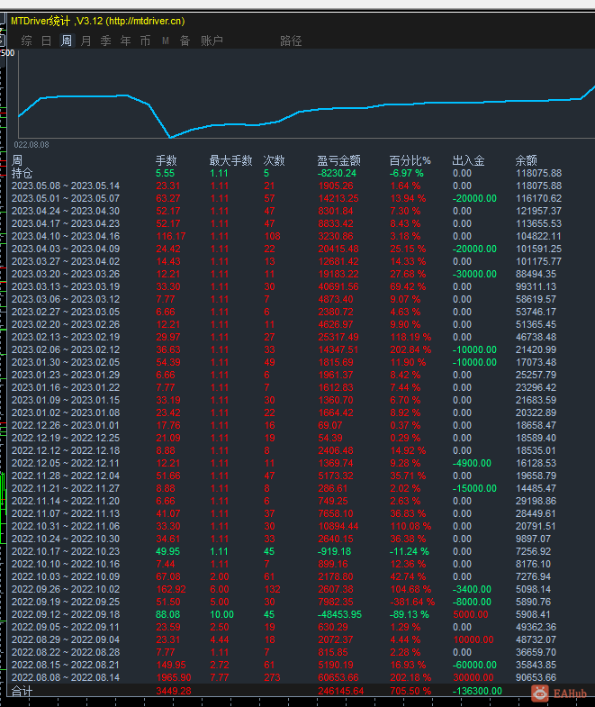The image size is (595, 707).
Task: Select the 合计 totals row label
Action: [x=23, y=691]
